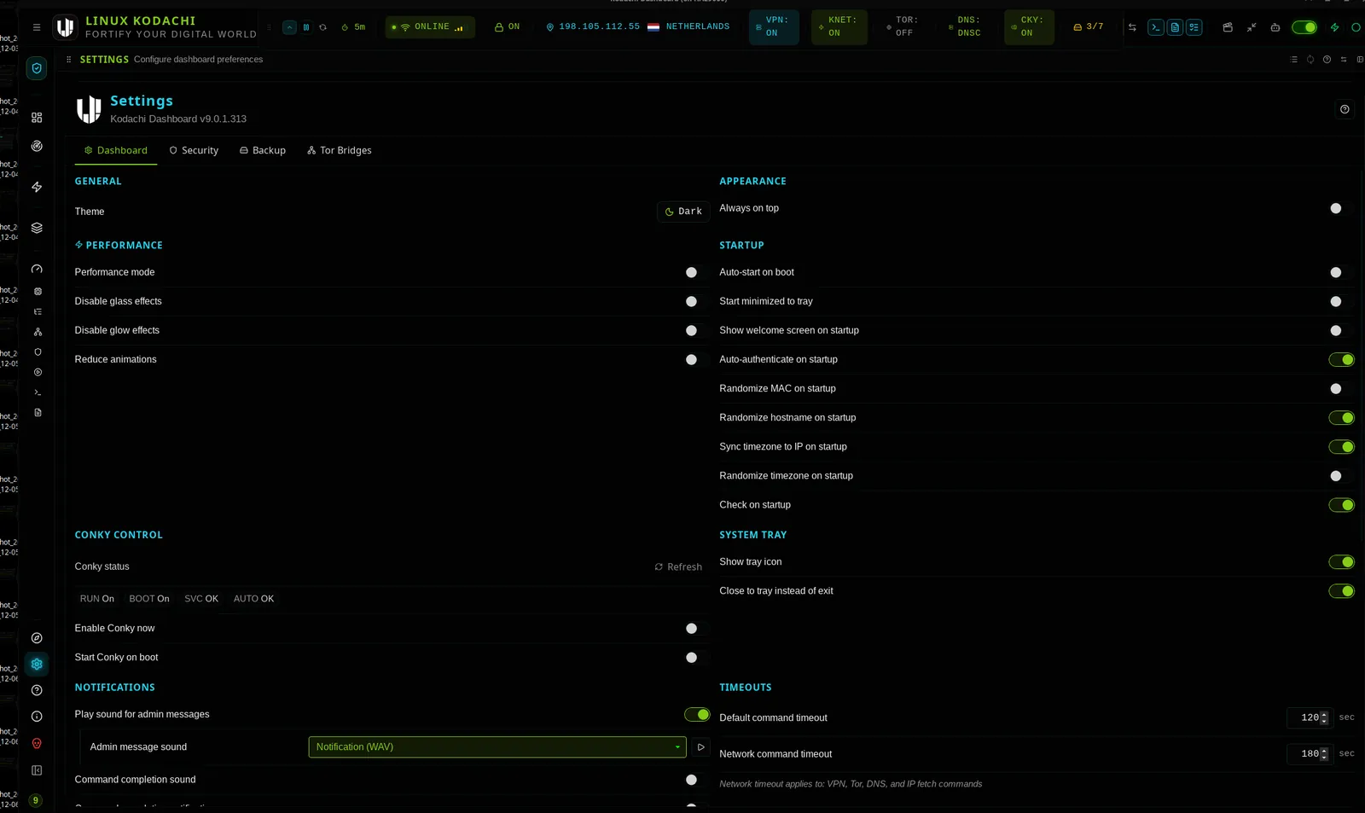Click the 3/7 security score indicator
Viewport: 1365px width, 813px height.
[x=1089, y=27]
